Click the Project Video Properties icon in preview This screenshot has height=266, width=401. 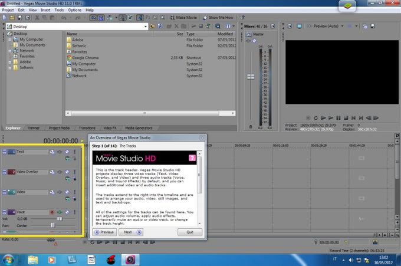pyautogui.click(x=290, y=26)
